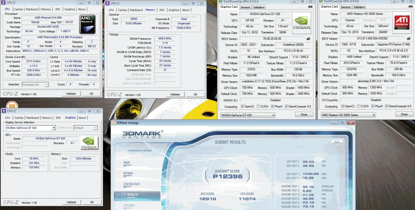Click the title bar icon of CPU-Z Memory window
415x210 pixels.
pos(108,3)
